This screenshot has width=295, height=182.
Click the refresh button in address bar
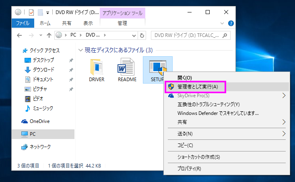pos(142,35)
